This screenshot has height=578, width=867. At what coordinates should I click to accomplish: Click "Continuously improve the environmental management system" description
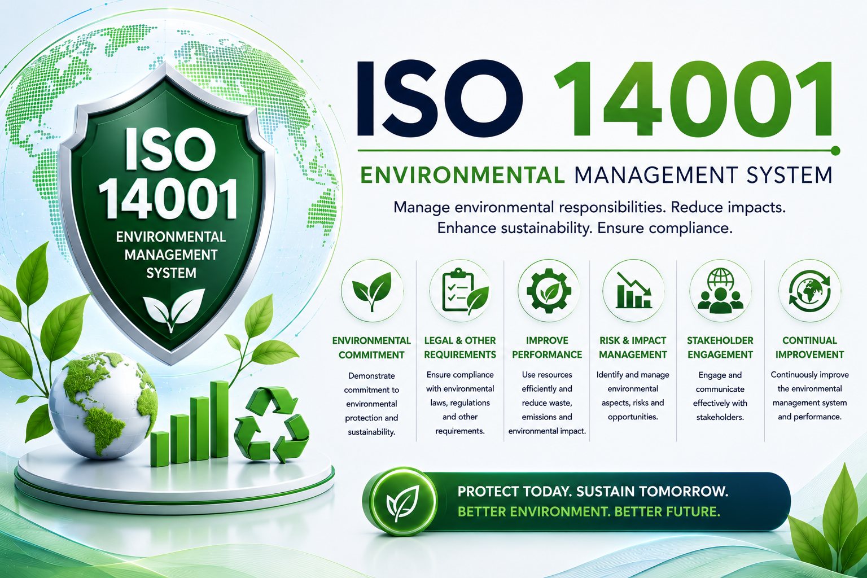click(809, 396)
